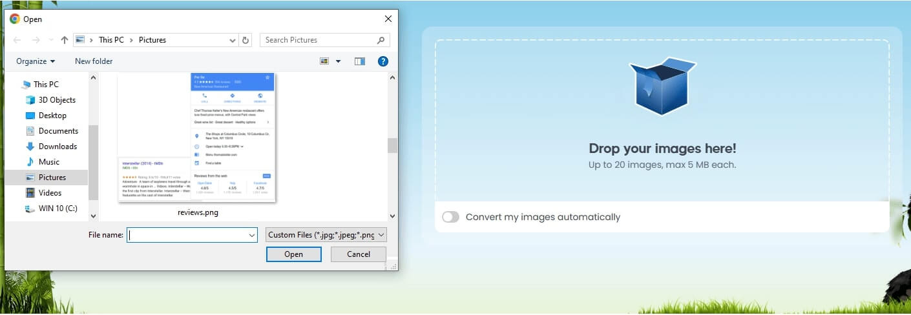Click the search magnifier icon
Viewport: 911px width, 315px height.
point(381,40)
